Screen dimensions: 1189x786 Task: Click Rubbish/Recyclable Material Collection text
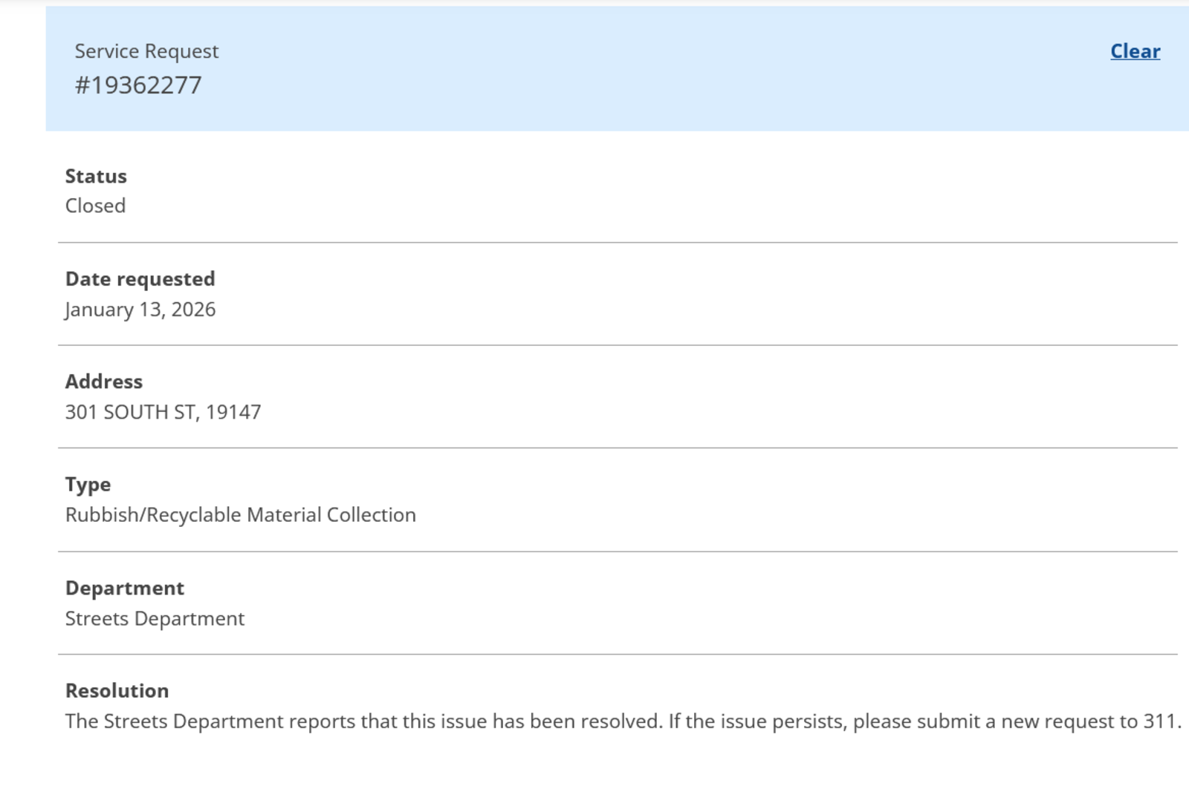[240, 515]
